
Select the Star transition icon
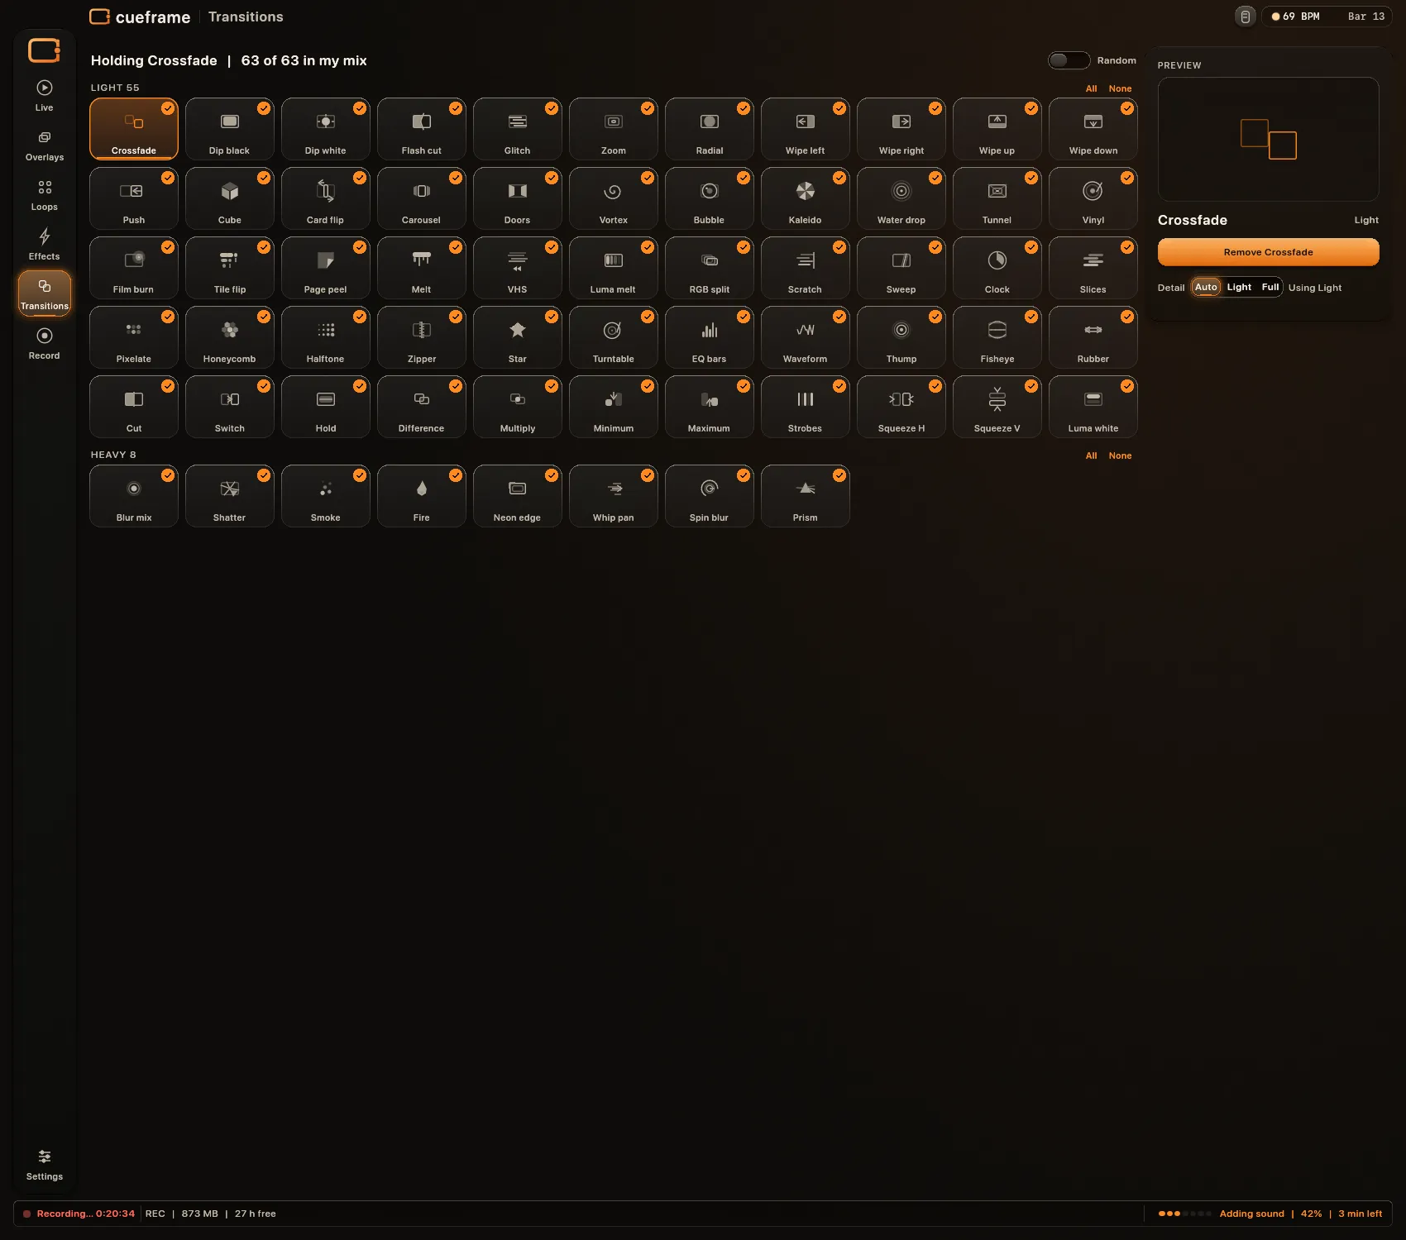pyautogui.click(x=518, y=330)
